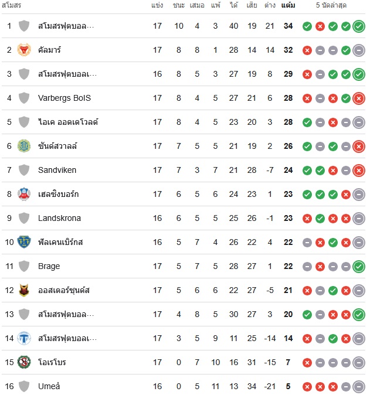The width and height of the screenshot is (370, 395).
Task: Click the Kalmar club crest icon
Action: [x=24, y=50]
